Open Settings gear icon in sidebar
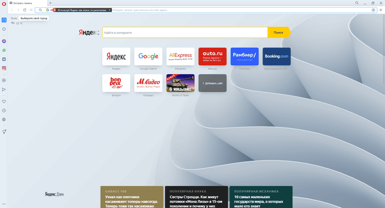Image resolution: width=385 pixels, height=208 pixels. (x=4, y=120)
